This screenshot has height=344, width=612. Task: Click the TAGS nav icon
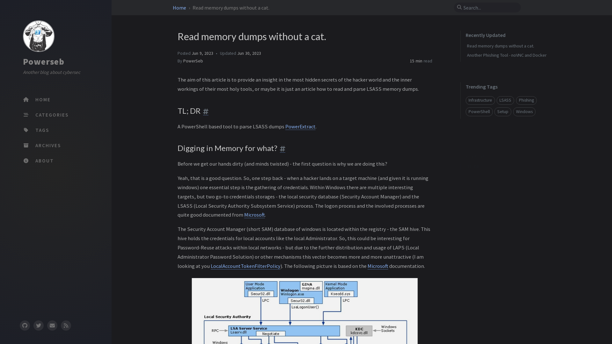click(26, 130)
